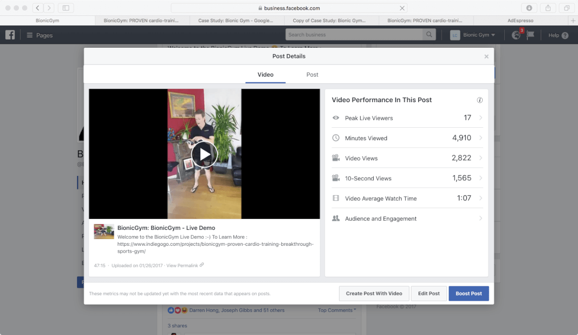Screen dimensions: 578x335
Task: Toggle the Safari sidebar button
Action: point(66,8)
